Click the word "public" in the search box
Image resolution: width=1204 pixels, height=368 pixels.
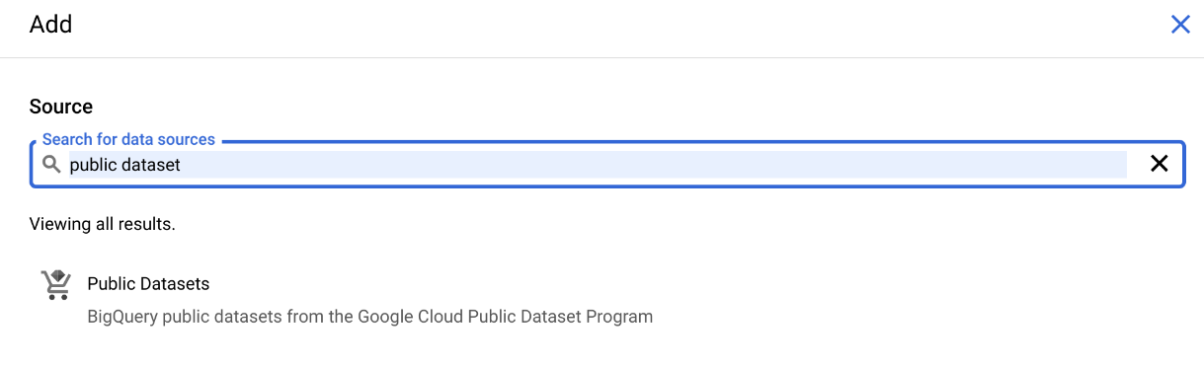coord(93,165)
